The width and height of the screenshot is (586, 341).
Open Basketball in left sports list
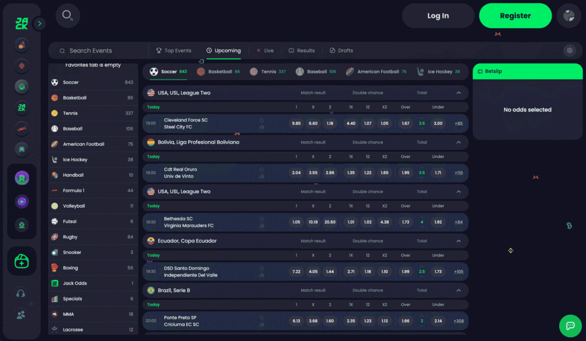(x=93, y=98)
